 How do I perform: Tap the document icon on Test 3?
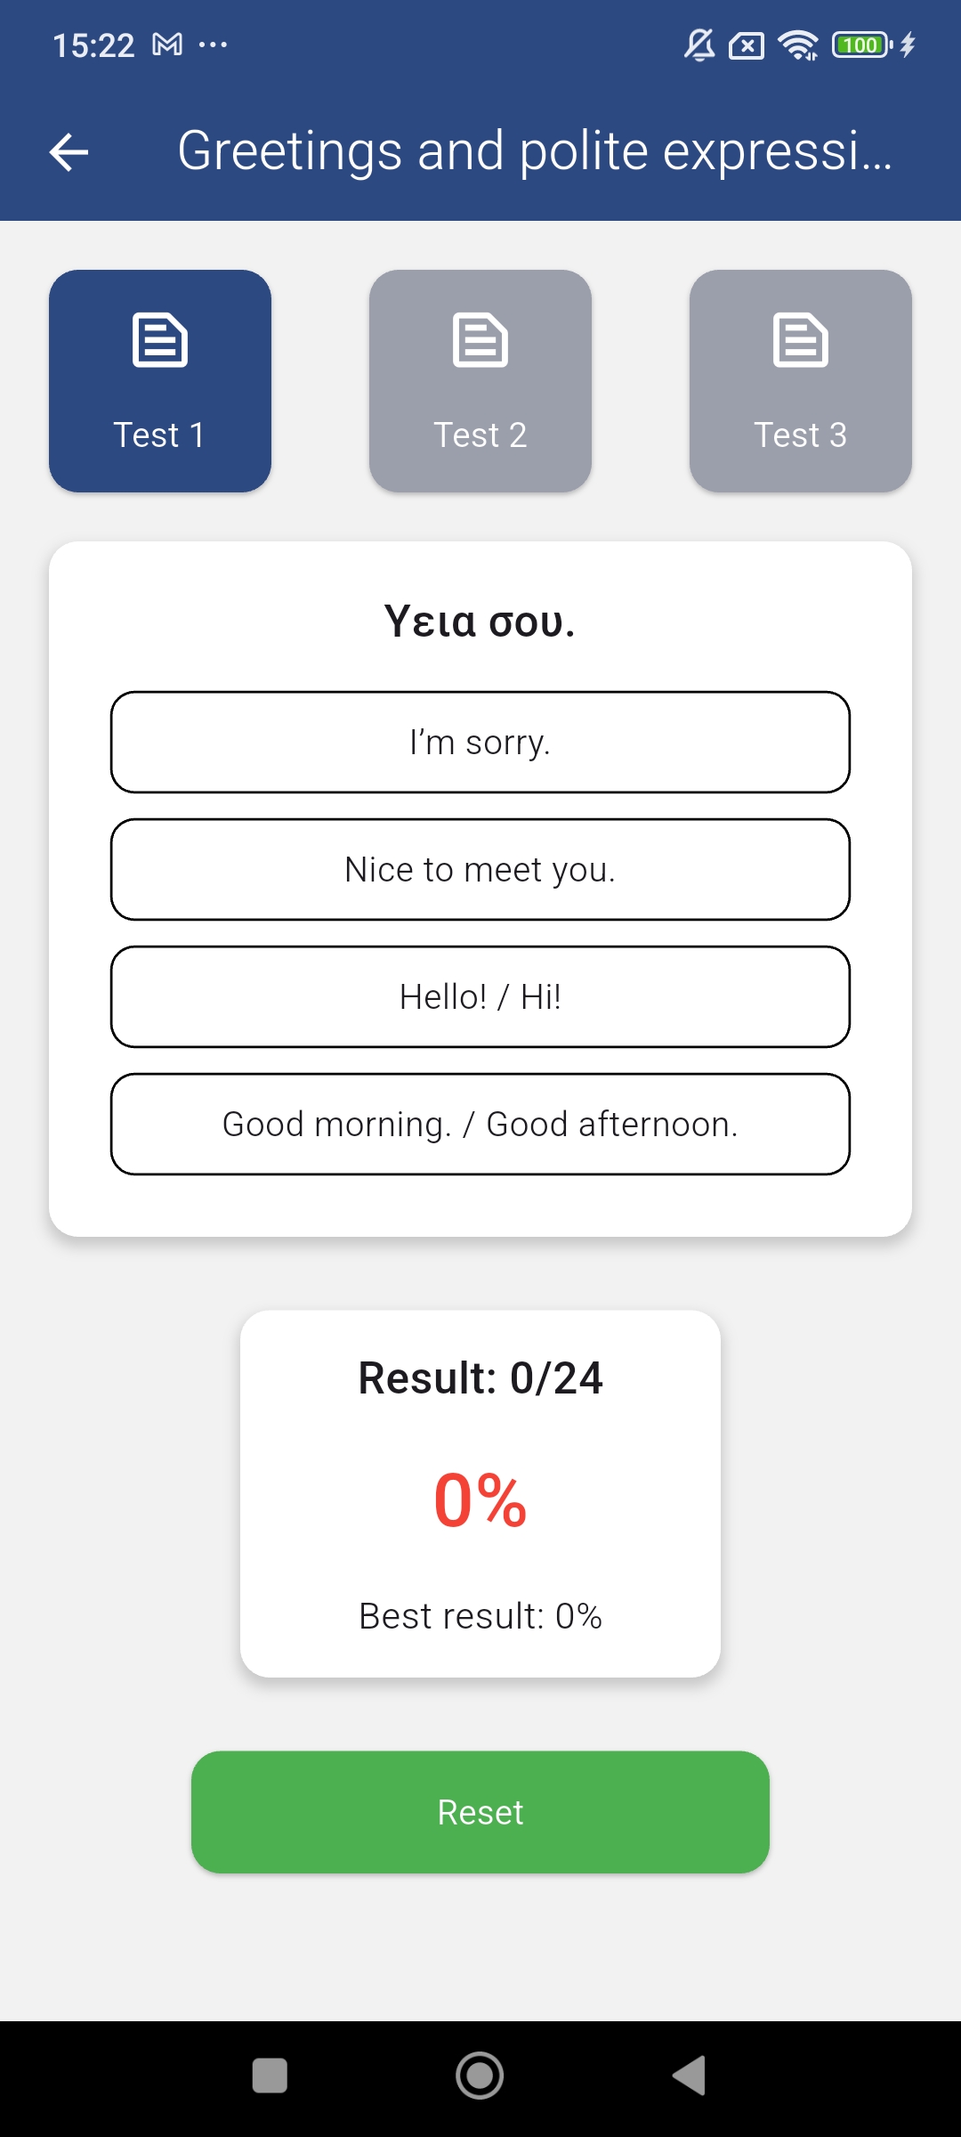pyautogui.click(x=801, y=339)
